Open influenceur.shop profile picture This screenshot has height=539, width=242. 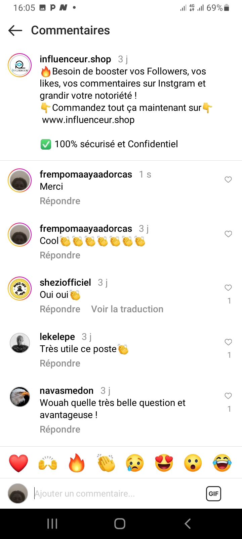pyautogui.click(x=20, y=65)
